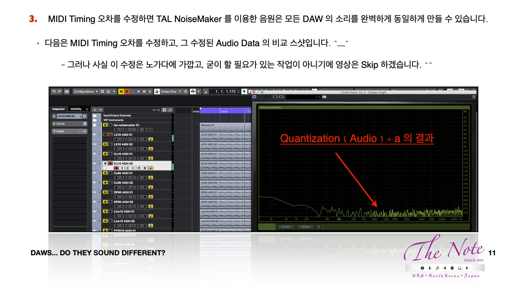Open channel settings on Cu10 4424 02 track
Image resolution: width=527 pixels, height=294 pixels.
(128, 168)
